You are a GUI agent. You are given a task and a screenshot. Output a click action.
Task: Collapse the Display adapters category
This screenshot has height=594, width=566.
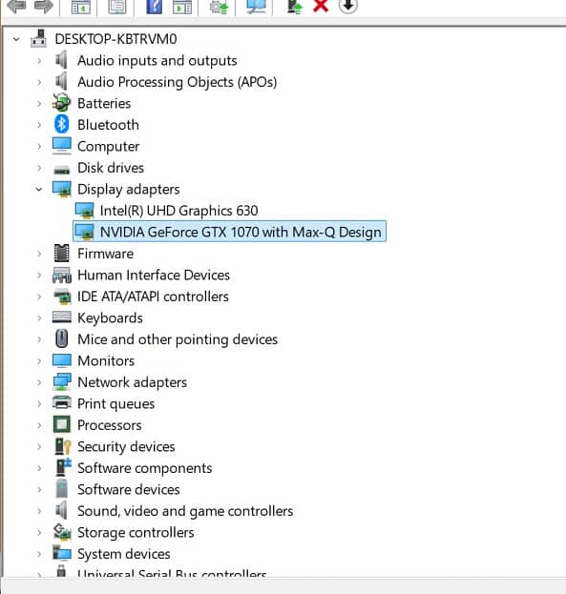(x=39, y=189)
